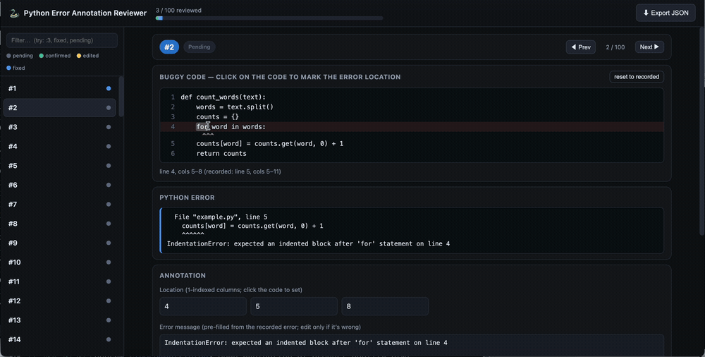Viewport: 705px width, 357px height.
Task: Click code line 1 def count_words
Action: tap(412, 97)
